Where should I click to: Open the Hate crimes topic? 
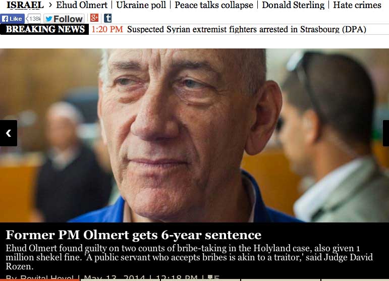[x=357, y=5]
